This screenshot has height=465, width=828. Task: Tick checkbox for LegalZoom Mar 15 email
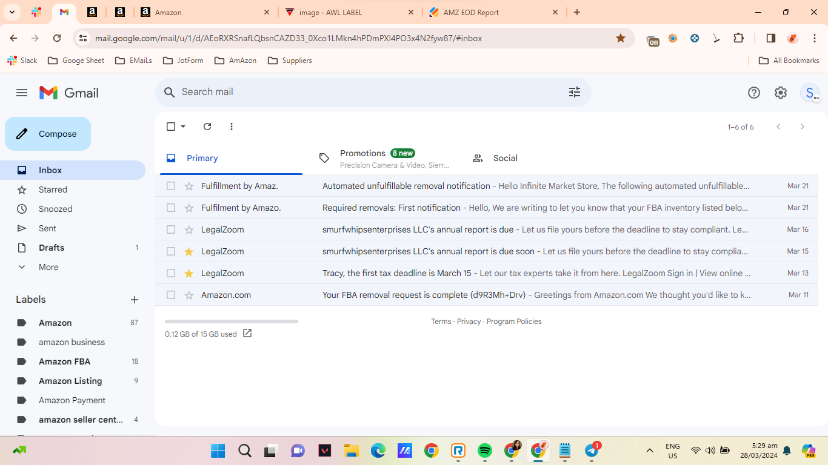171,251
